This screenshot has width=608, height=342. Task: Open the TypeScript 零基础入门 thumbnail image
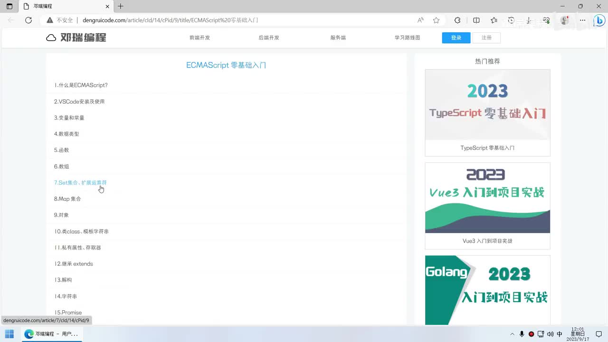(x=487, y=104)
